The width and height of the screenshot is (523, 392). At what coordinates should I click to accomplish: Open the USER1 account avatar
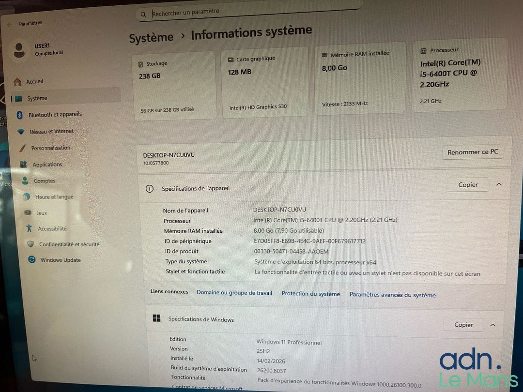pos(19,50)
